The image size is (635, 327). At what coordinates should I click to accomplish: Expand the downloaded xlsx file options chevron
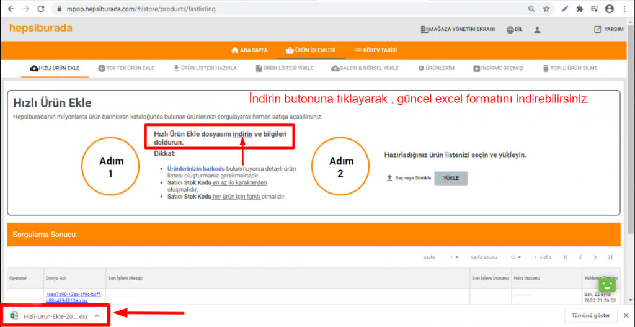(97, 316)
